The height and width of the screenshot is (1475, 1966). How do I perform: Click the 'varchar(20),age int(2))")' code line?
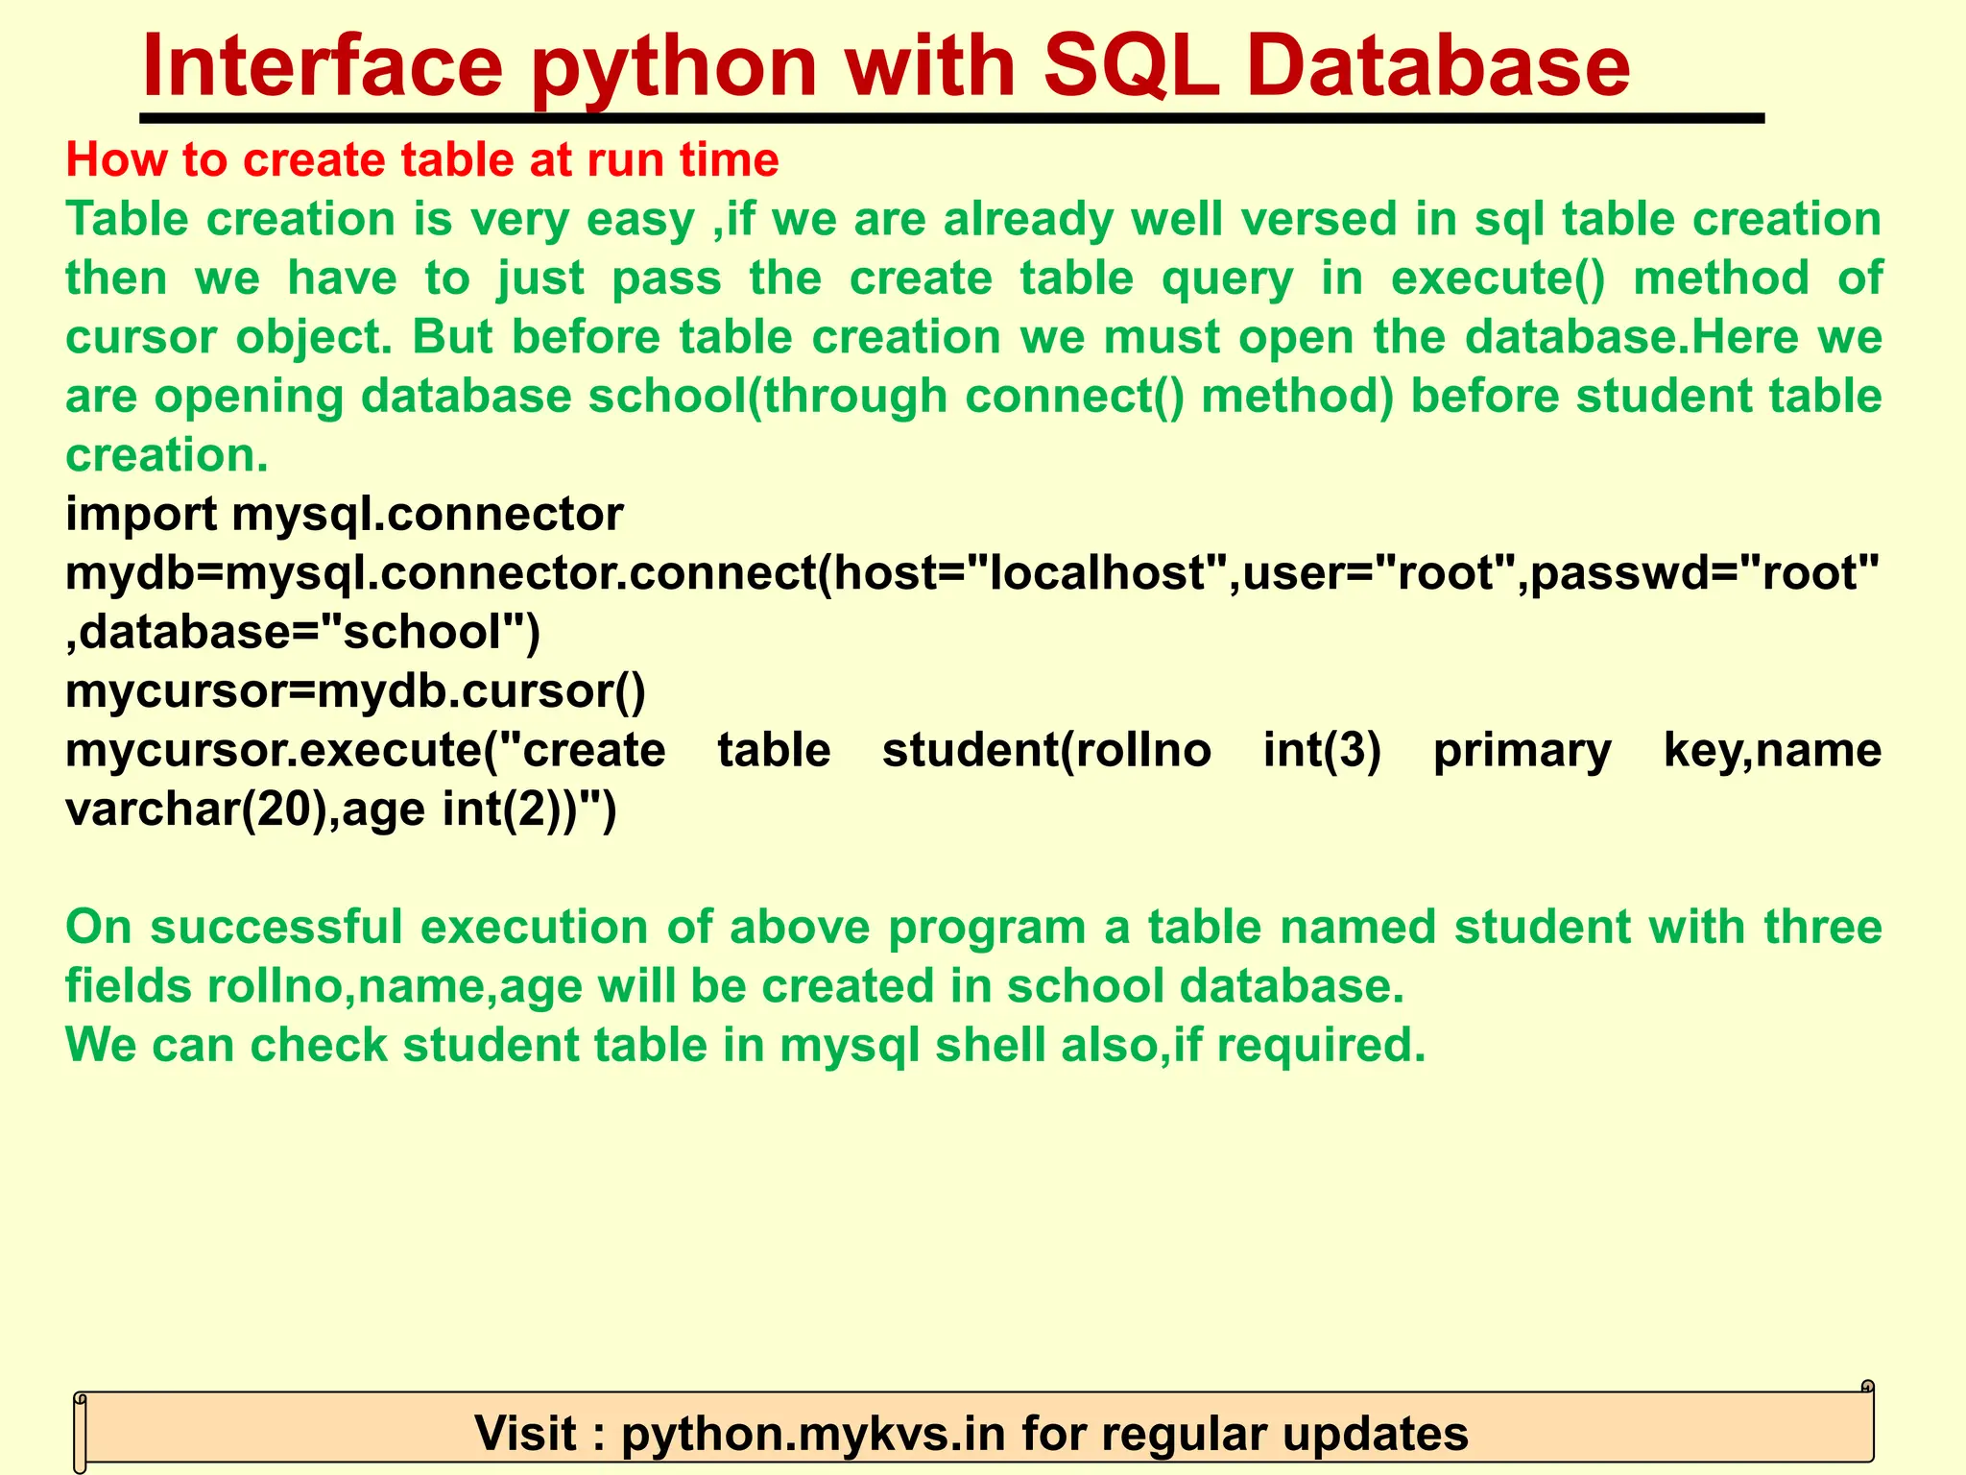pos(342,810)
